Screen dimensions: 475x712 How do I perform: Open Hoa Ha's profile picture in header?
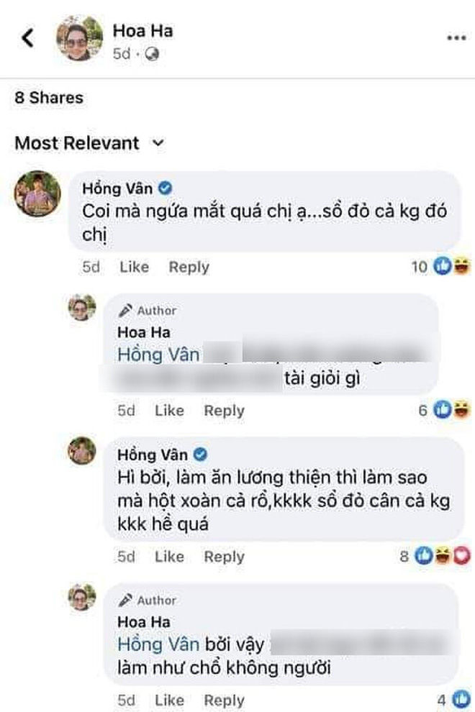point(80,38)
